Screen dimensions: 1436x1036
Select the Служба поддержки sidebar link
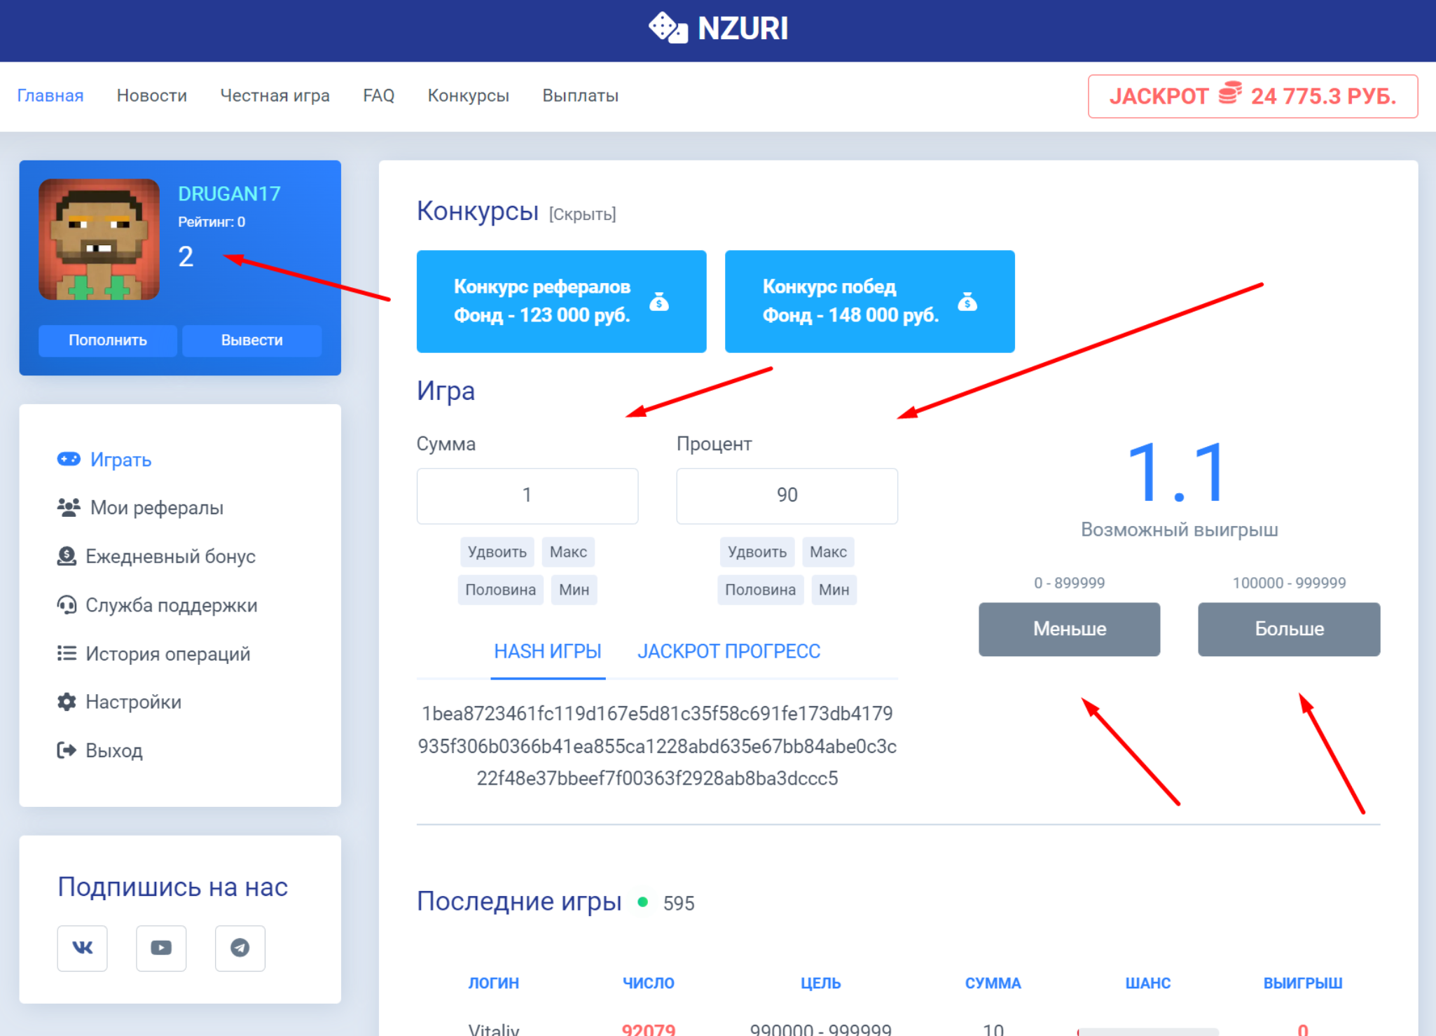[x=157, y=605]
